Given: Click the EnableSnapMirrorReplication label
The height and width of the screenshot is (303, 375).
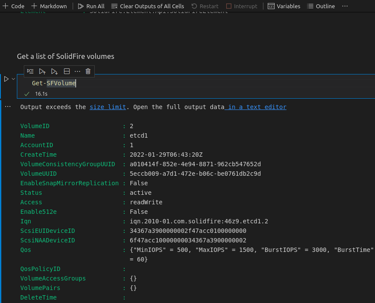Looking at the screenshot, I should coord(69,183).
